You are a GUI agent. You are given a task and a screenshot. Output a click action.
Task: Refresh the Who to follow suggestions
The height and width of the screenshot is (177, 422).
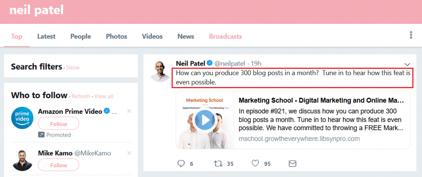tap(81, 97)
